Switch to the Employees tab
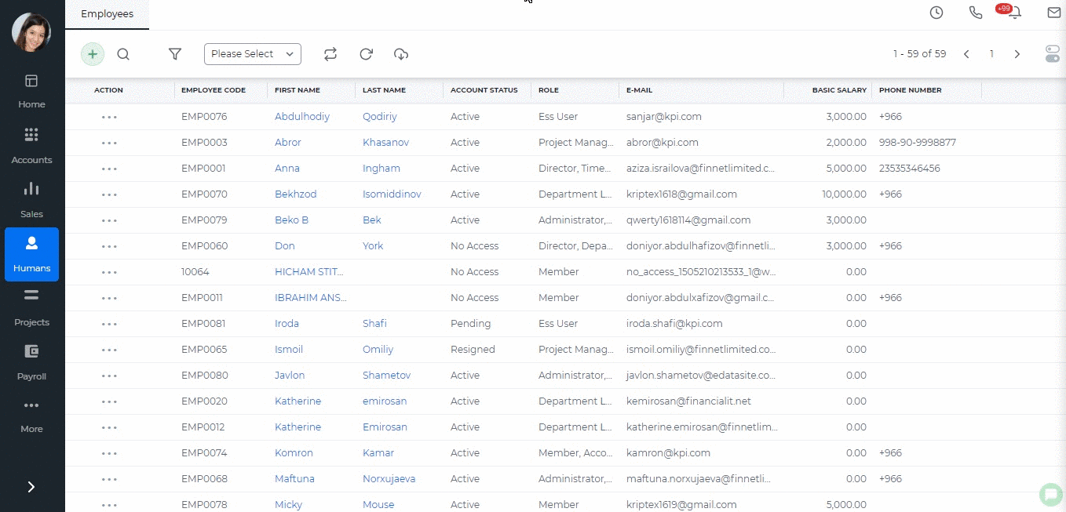Image resolution: width=1066 pixels, height=512 pixels. point(108,14)
